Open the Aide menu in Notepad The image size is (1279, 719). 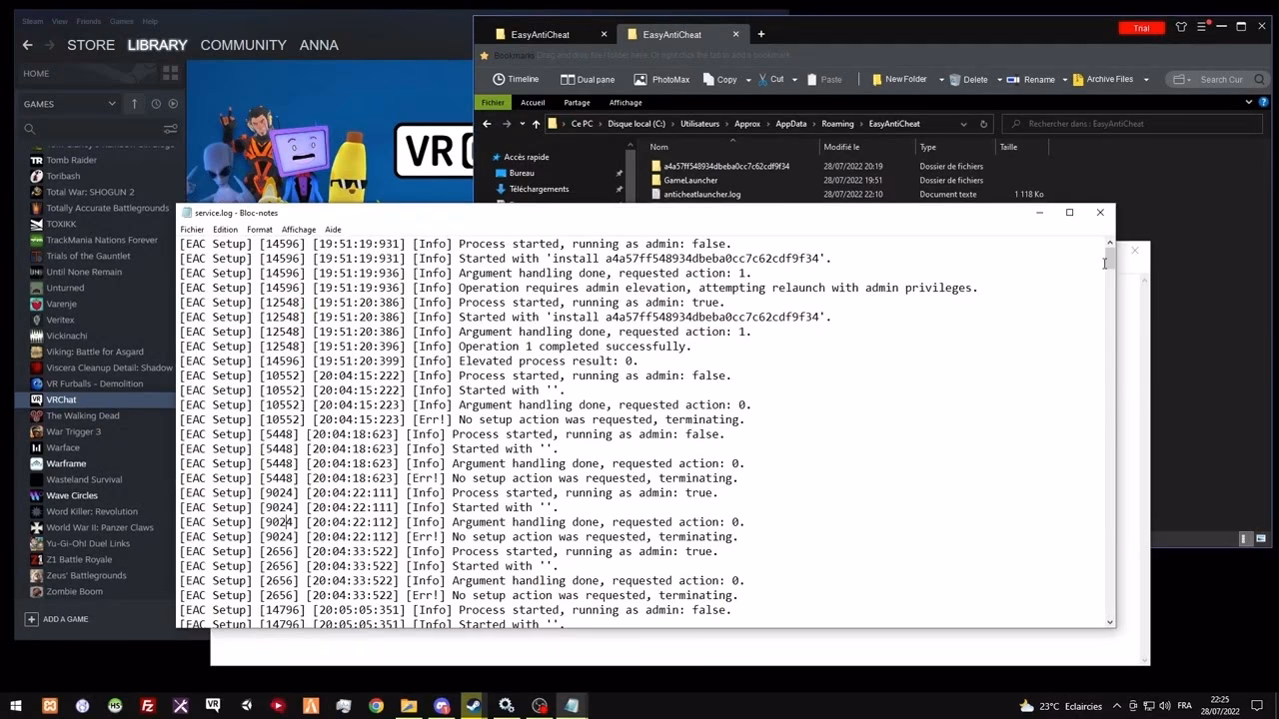[x=333, y=230]
